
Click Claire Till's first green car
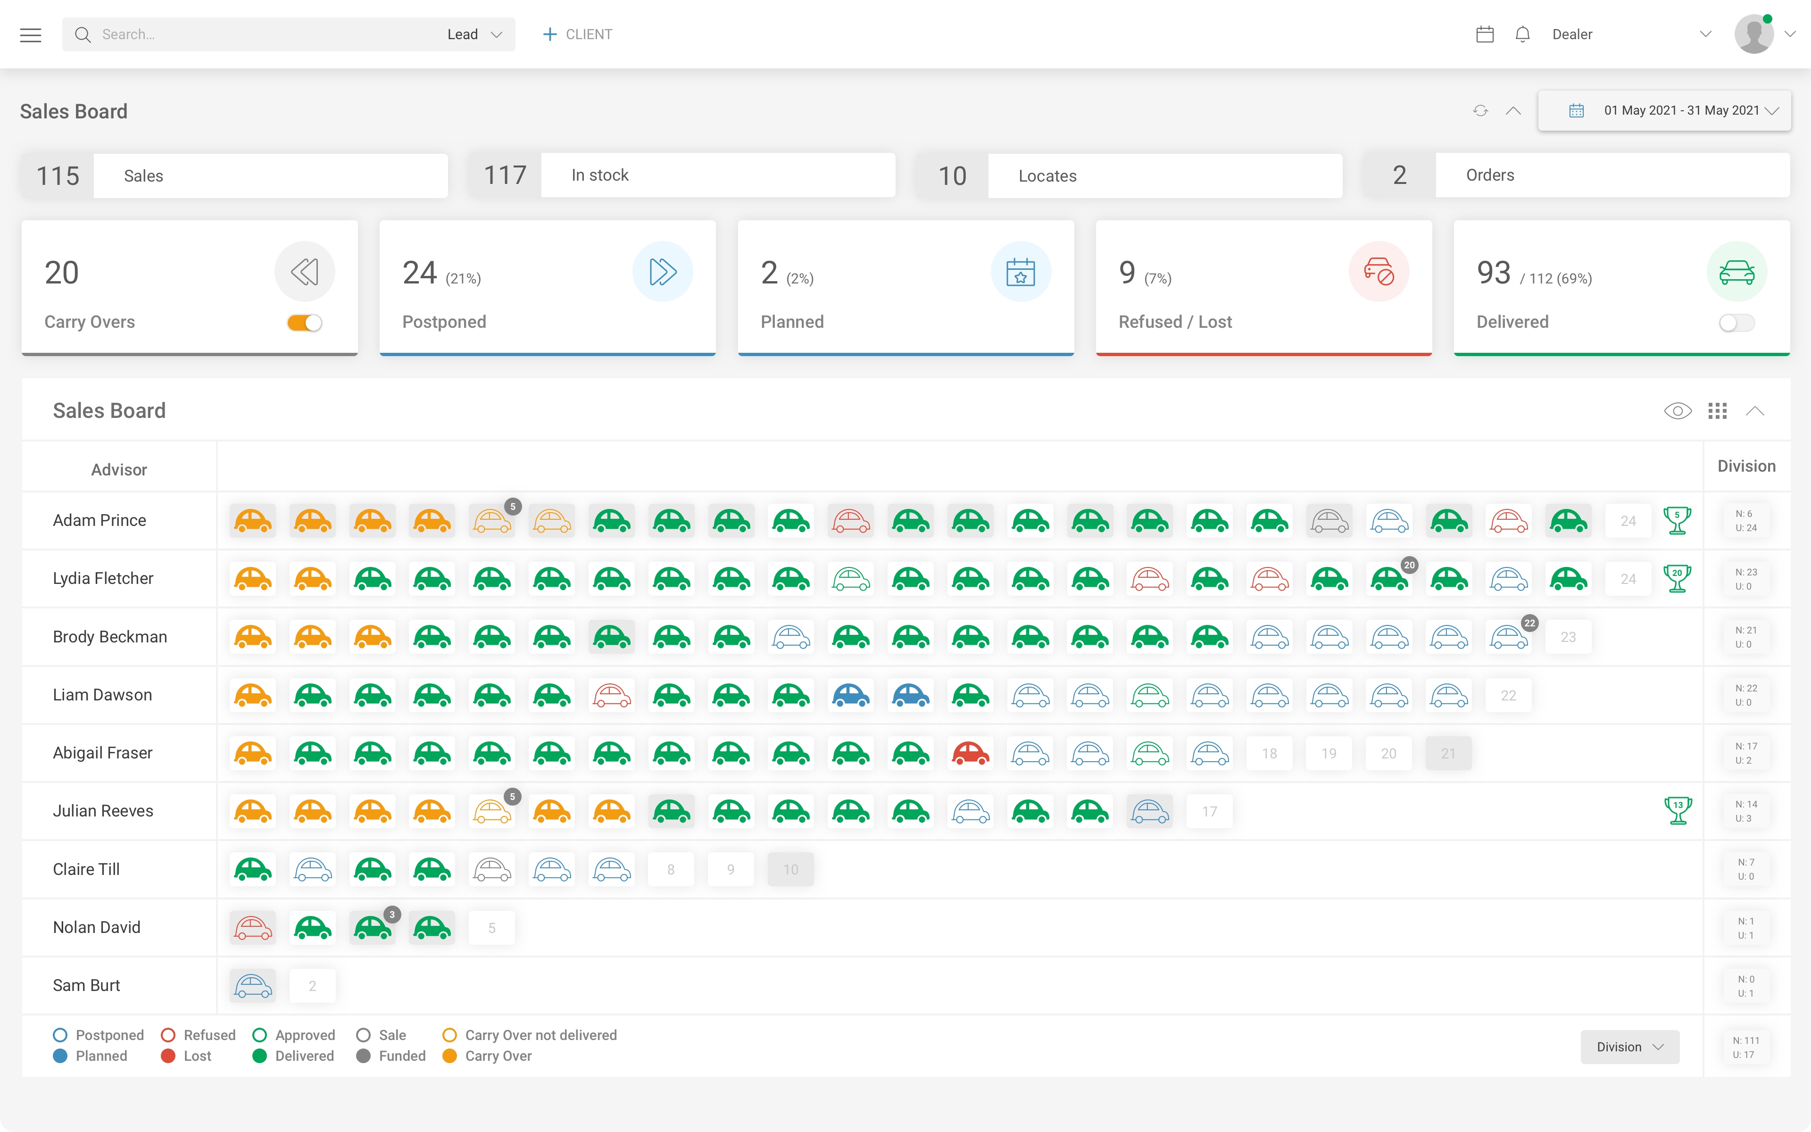tap(253, 870)
